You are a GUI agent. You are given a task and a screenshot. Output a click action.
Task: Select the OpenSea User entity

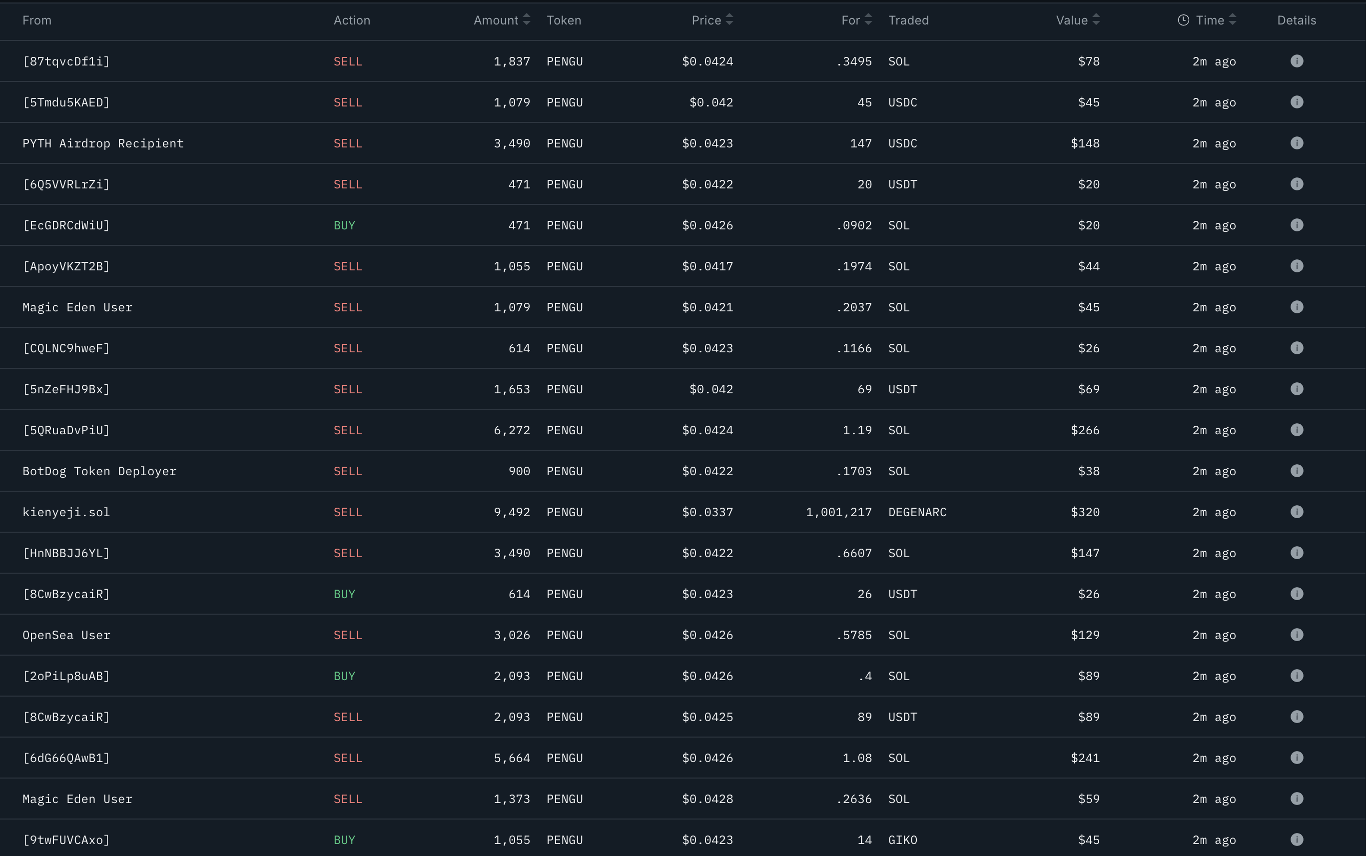click(x=66, y=635)
